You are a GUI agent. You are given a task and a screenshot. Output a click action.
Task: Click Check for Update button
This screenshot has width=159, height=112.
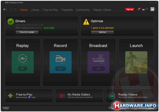click(27, 32)
